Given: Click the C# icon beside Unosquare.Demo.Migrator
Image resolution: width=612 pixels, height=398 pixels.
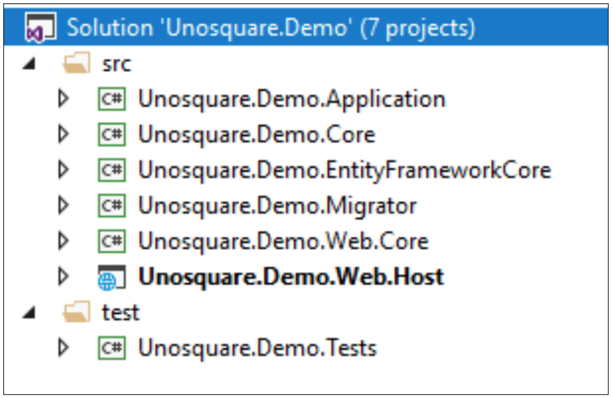Looking at the screenshot, I should click(x=112, y=206).
